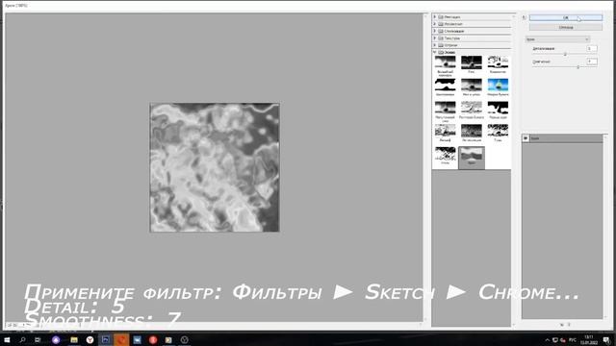This screenshot has width=616, height=346.
Task: Open the Yandex browser taskbar icon
Action: coord(90,339)
